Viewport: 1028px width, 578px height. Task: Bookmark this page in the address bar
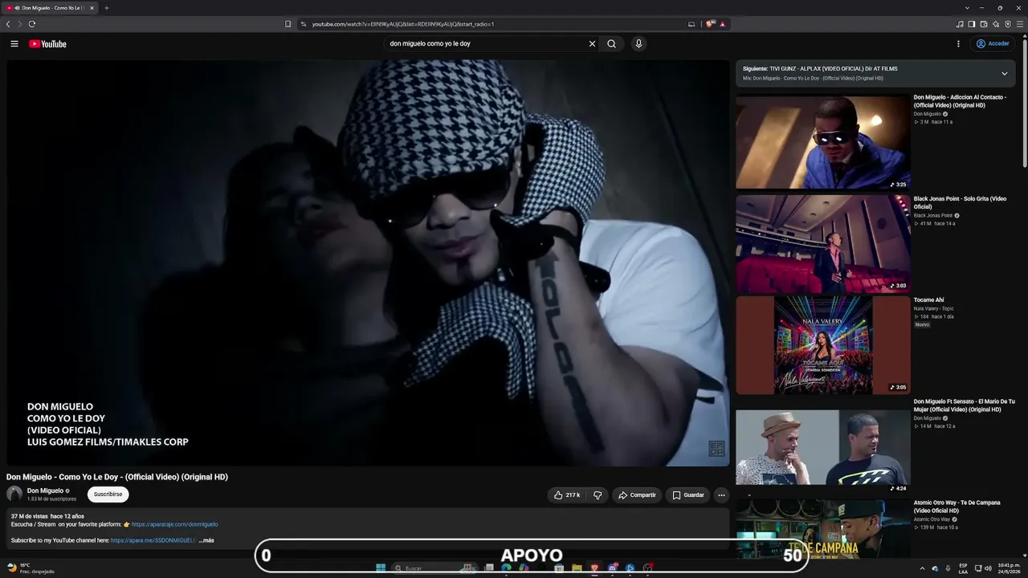pos(288,24)
